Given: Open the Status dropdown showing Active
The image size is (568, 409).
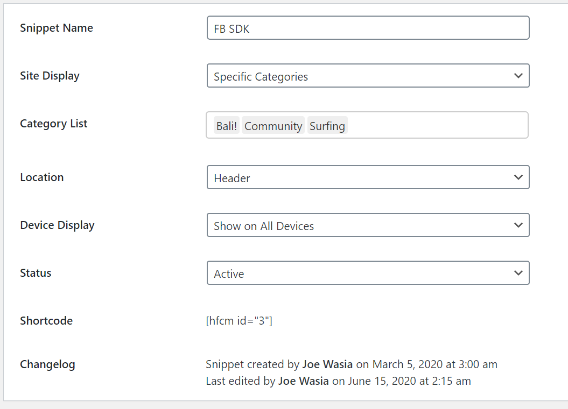Looking at the screenshot, I should click(368, 272).
